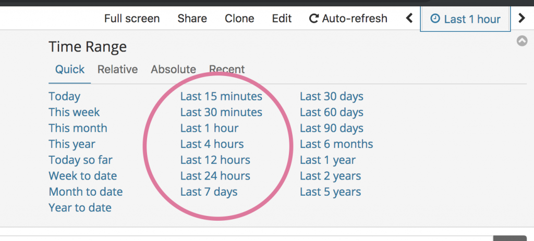Switch to the Relative tab
Image resolution: width=534 pixels, height=241 pixels.
click(x=117, y=70)
